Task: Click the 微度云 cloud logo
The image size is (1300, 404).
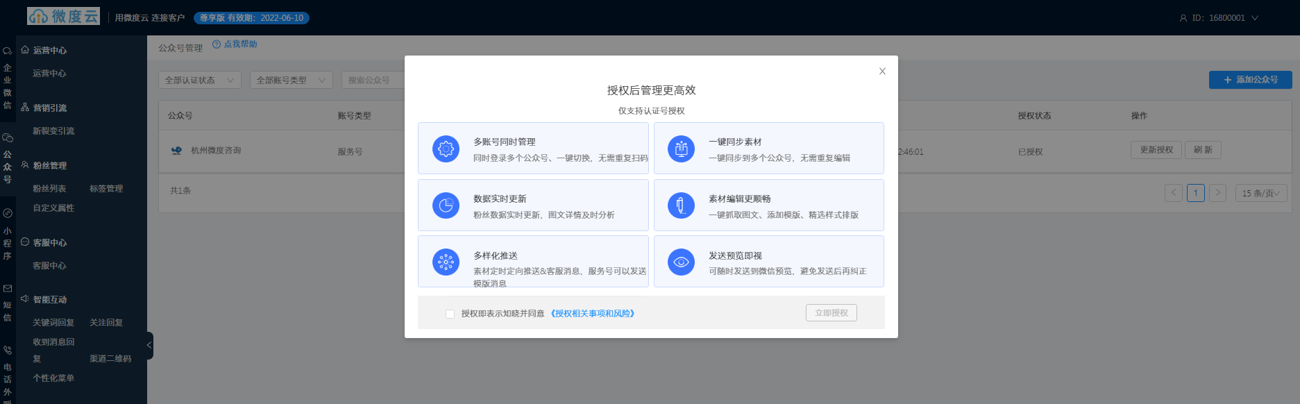Action: pos(63,16)
